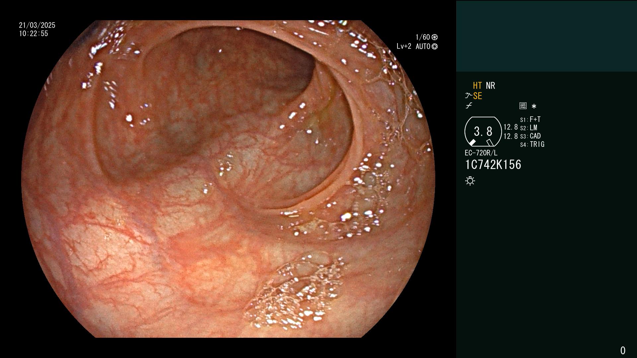Click the S3: CAD switch assignment
This screenshot has width=637, height=358.
[530, 136]
